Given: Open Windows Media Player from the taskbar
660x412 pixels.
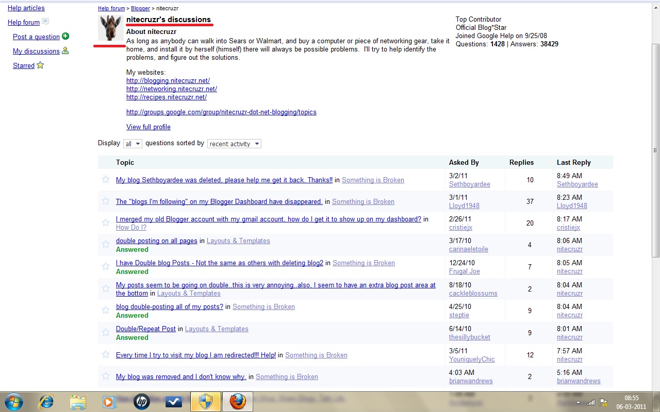Looking at the screenshot, I should point(109,401).
